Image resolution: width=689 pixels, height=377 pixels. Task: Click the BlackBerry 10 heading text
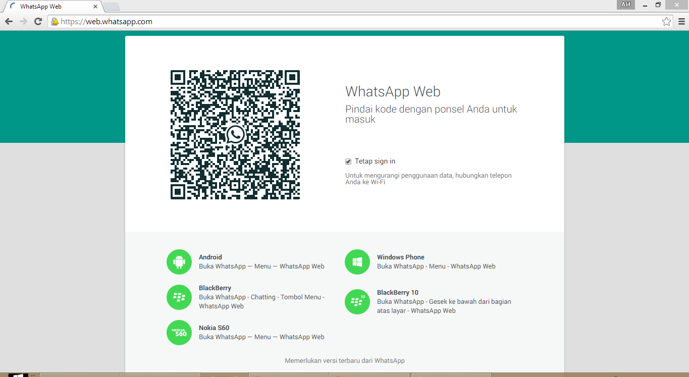(398, 293)
